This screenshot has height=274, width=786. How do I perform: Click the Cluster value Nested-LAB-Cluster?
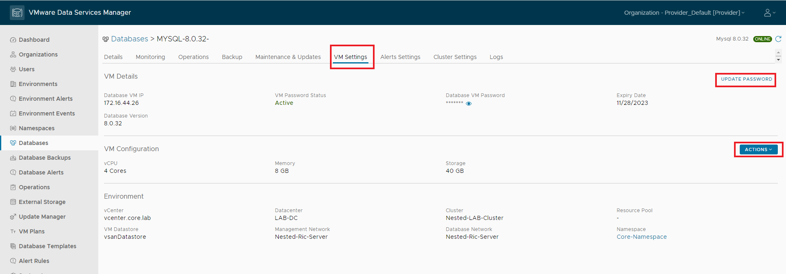click(x=474, y=218)
